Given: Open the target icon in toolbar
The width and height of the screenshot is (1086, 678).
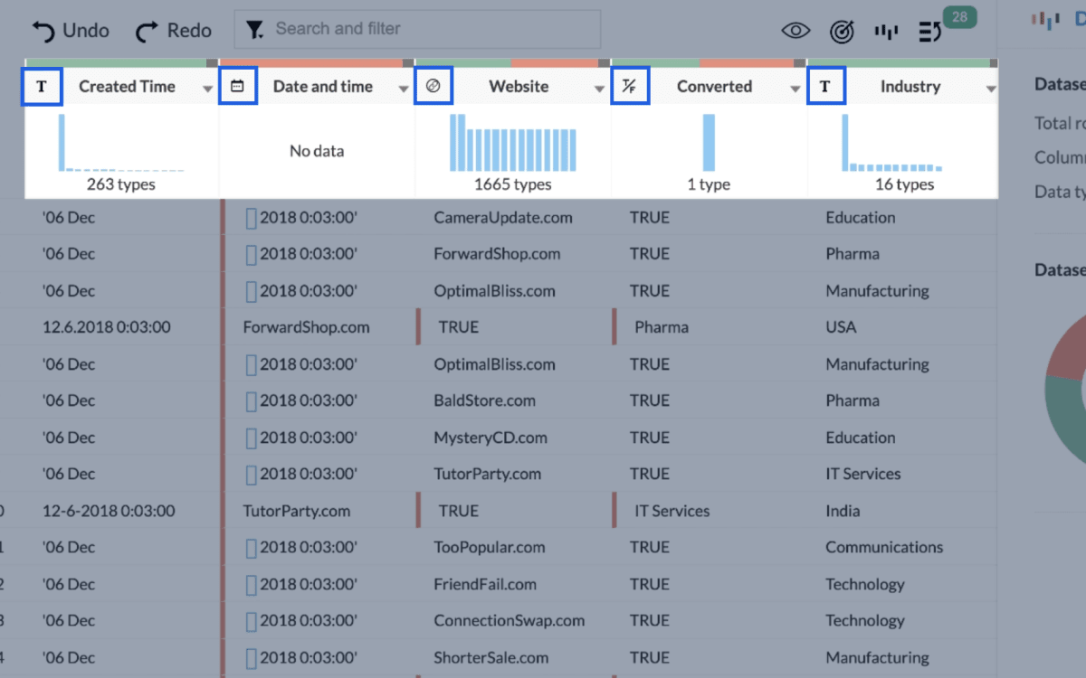Looking at the screenshot, I should click(842, 32).
